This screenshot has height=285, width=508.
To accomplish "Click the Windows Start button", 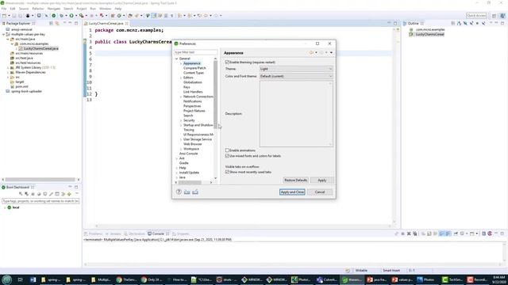I will pos(6,279).
